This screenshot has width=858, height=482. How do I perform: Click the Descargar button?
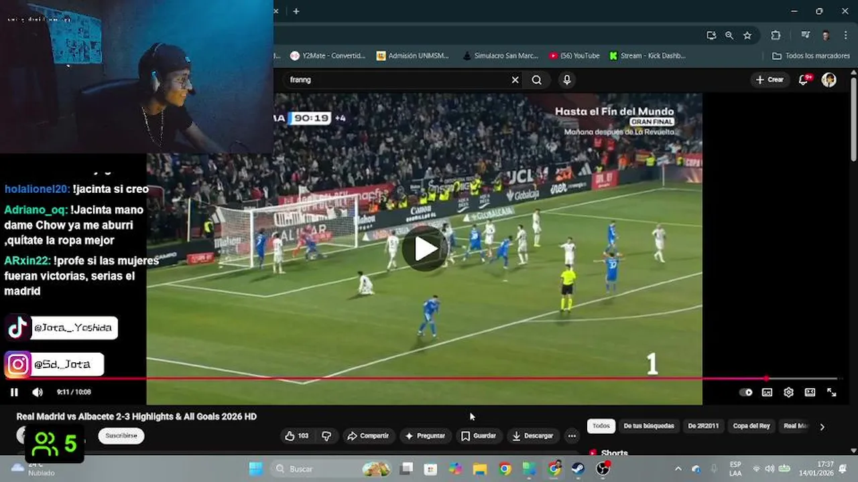[x=532, y=436]
